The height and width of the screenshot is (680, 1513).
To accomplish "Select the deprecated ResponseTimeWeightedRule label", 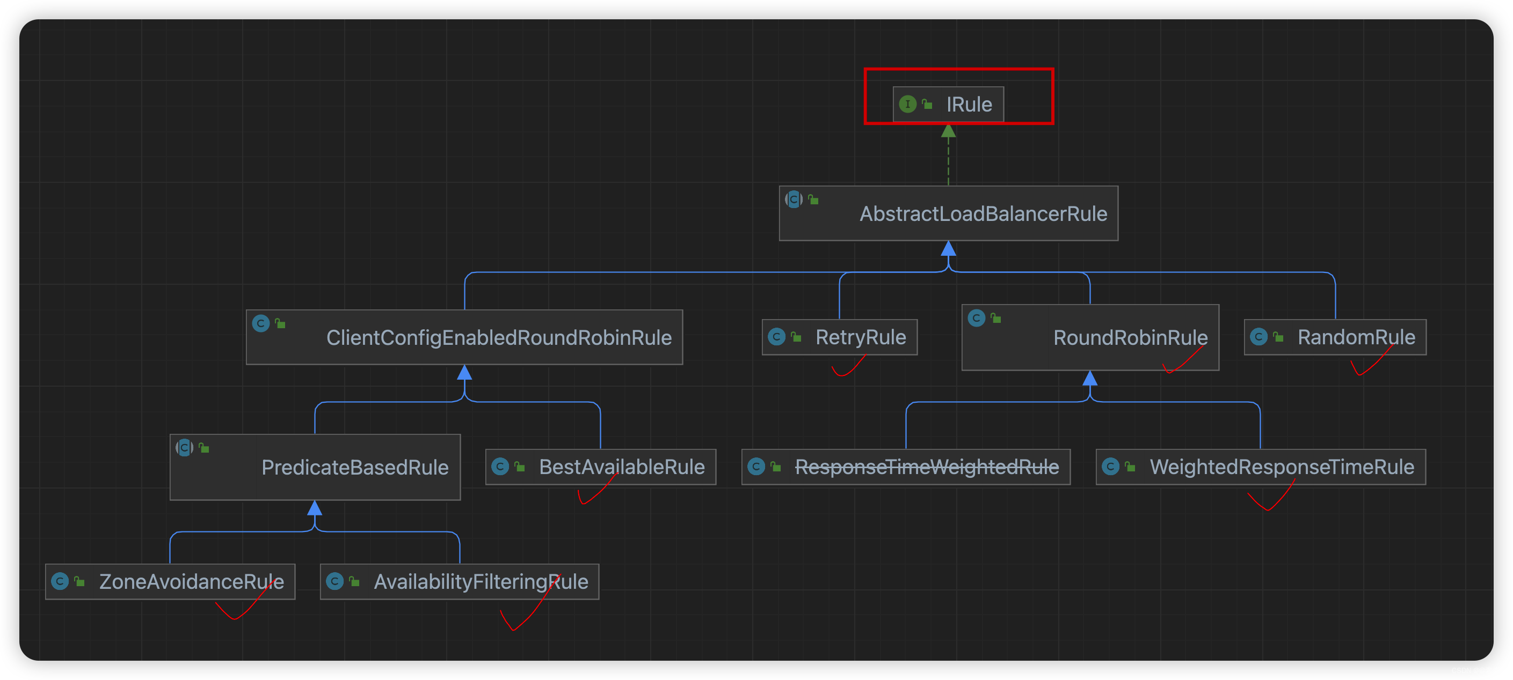I will tap(927, 467).
